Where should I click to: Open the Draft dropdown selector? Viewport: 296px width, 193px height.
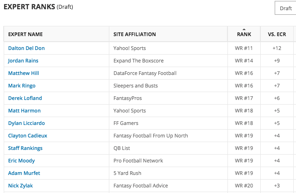(x=285, y=8)
